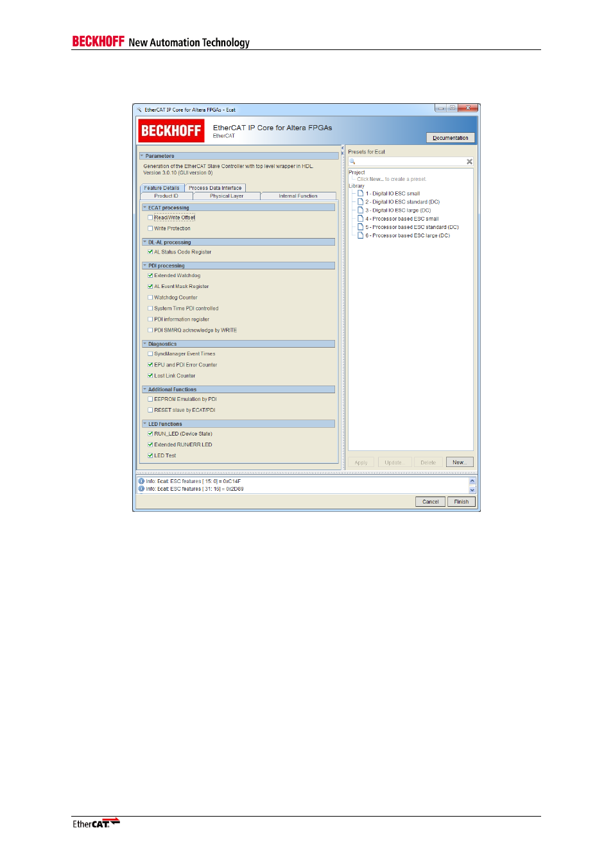Click info icon for ESC features [15: 0]
Image resolution: width=613 pixels, height=866 pixels.
click(x=141, y=481)
